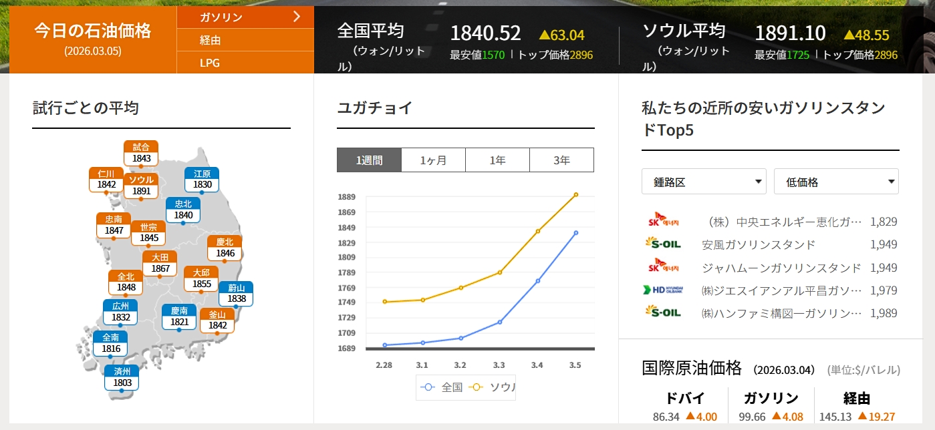The width and height of the screenshot is (935, 430).
Task: Open the 鍾路区 district dropdown
Action: 703,182
